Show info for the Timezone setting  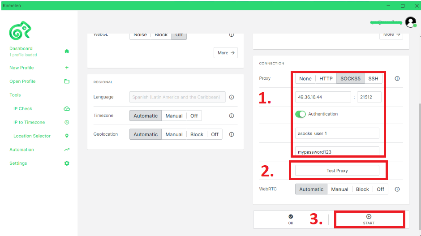point(232,116)
